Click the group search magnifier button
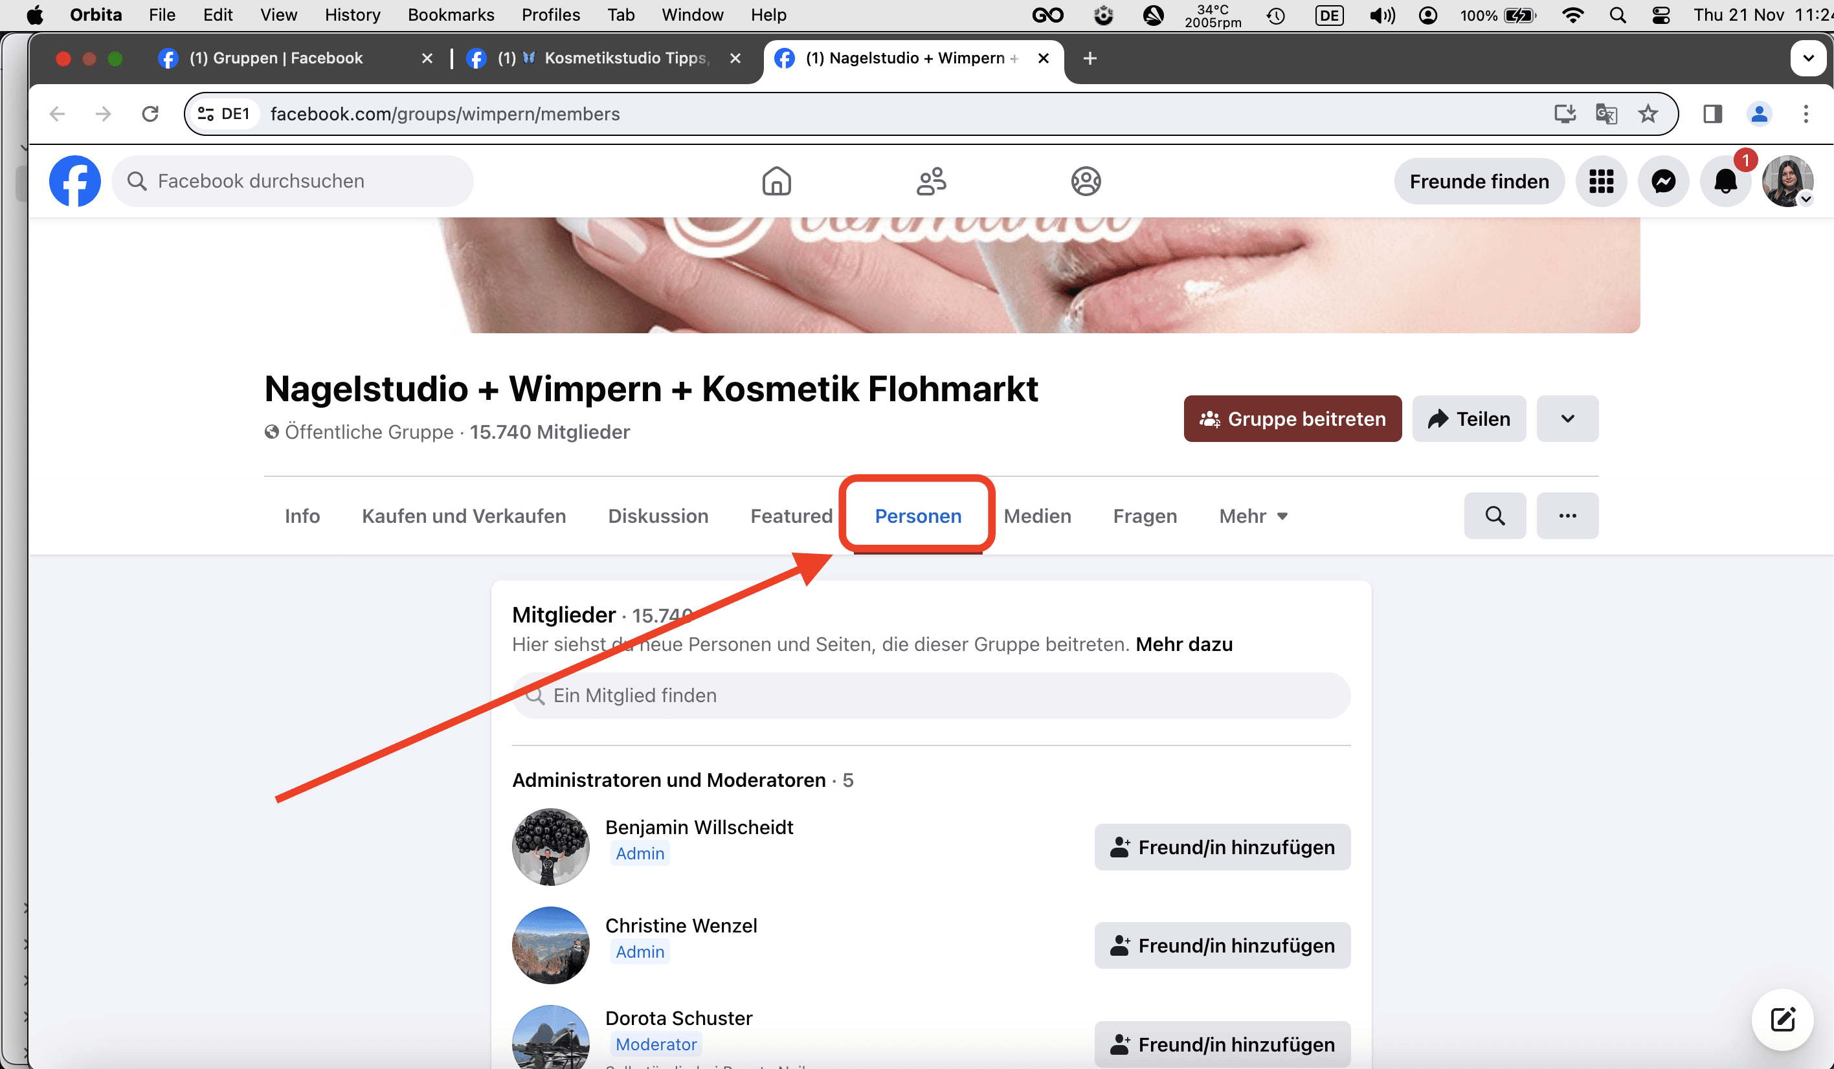 point(1495,516)
